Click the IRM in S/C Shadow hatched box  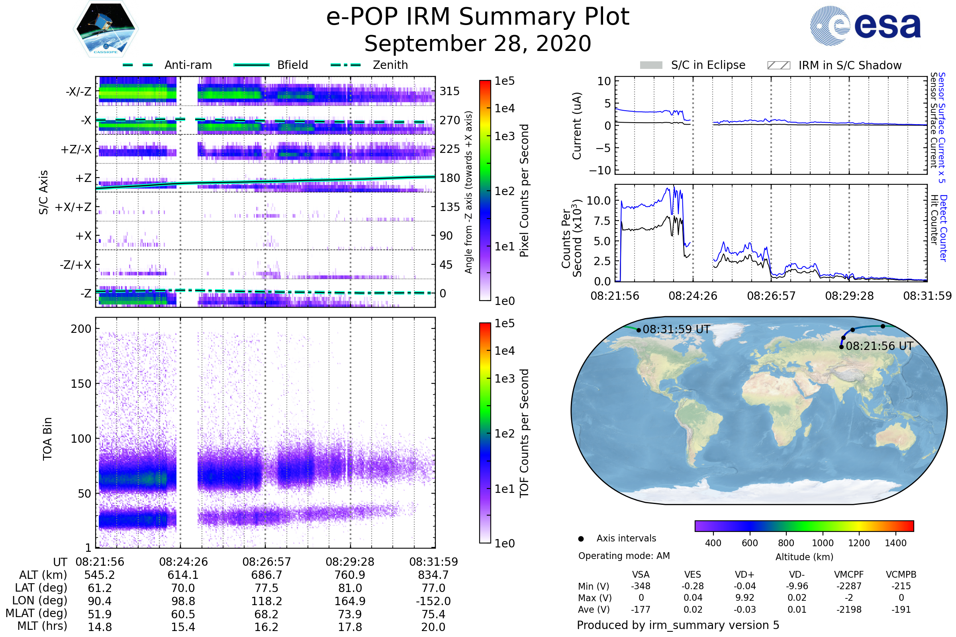click(x=778, y=65)
